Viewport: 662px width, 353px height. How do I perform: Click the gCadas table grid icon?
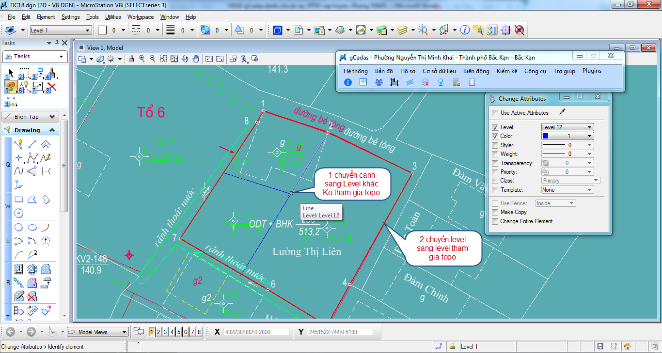click(x=363, y=82)
